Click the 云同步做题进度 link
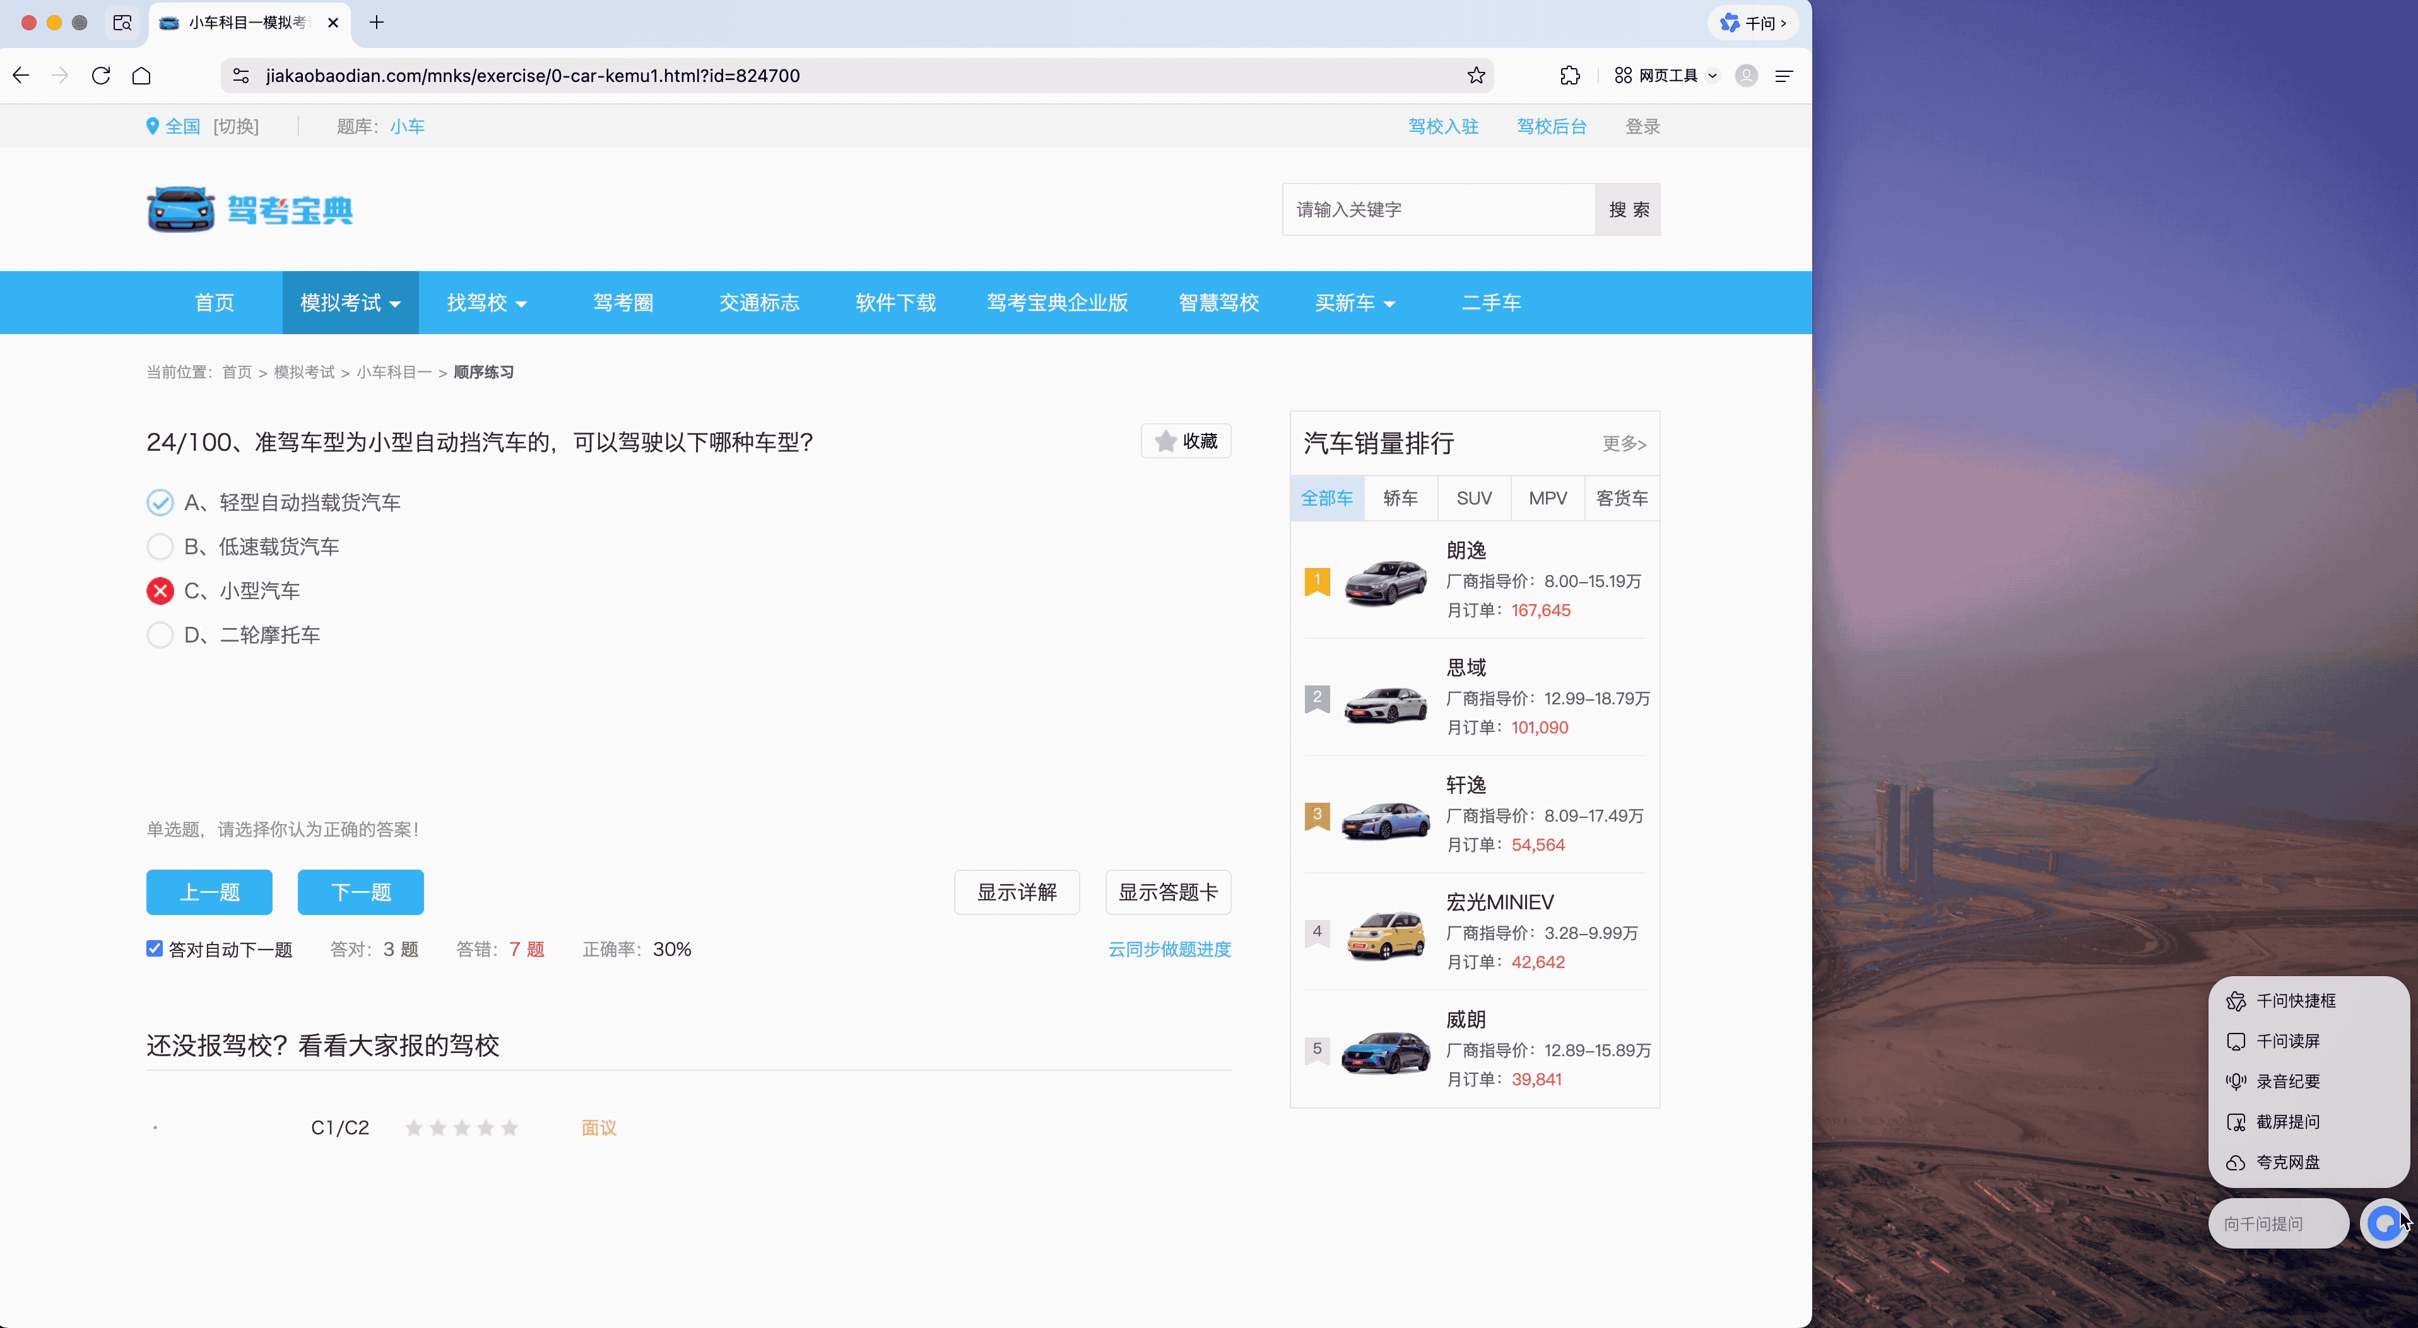The image size is (2418, 1328). click(x=1169, y=949)
